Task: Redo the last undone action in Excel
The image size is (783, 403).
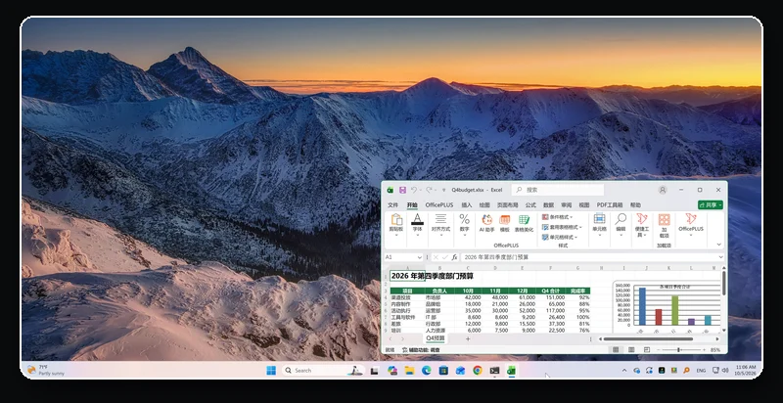Action: (429, 190)
